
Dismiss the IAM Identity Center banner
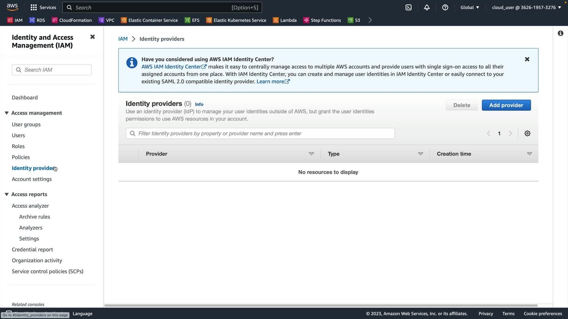[527, 59]
